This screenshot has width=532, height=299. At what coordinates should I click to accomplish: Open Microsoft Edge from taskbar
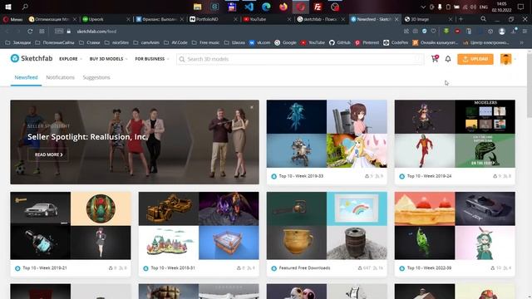pyautogui.click(x=266, y=7)
